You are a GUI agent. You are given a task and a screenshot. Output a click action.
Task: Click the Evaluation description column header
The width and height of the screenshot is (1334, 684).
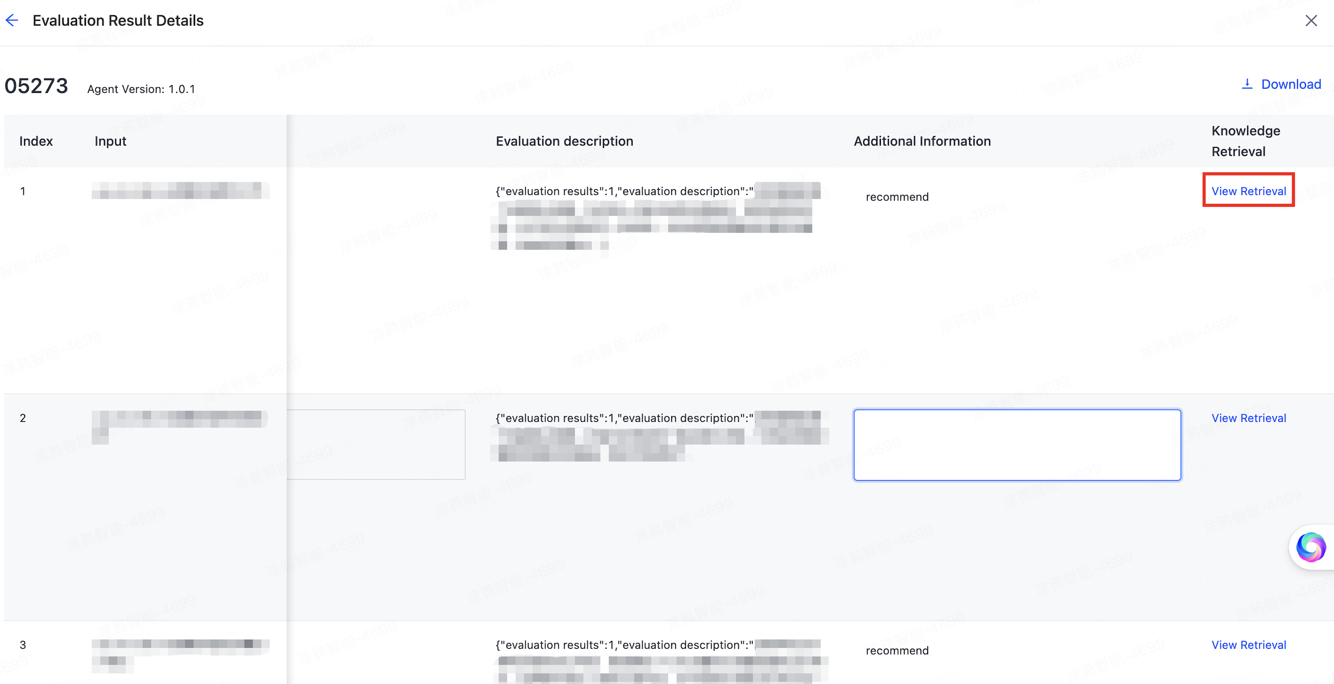point(565,141)
